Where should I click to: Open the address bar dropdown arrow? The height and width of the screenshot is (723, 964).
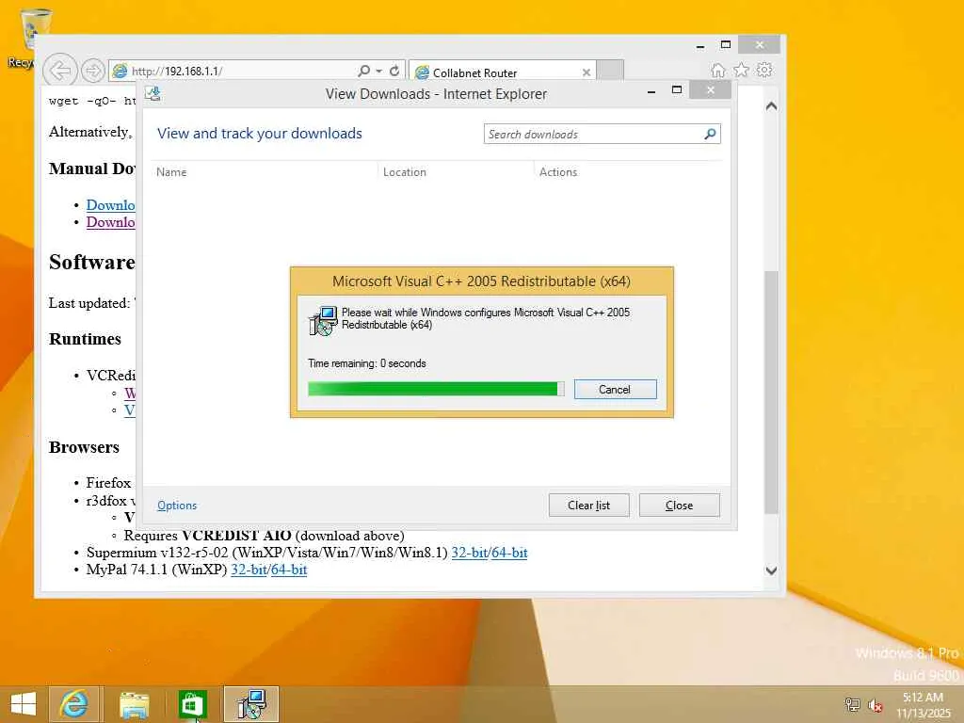pyautogui.click(x=378, y=71)
